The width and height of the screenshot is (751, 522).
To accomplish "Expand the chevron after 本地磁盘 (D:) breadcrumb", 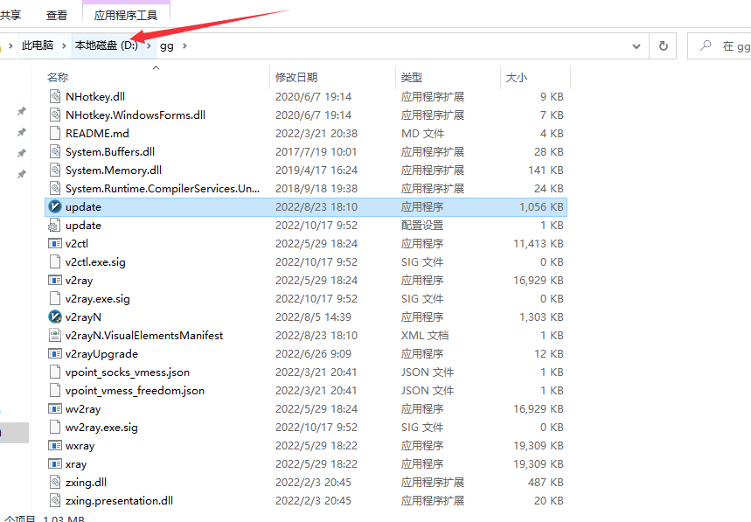I will pos(149,46).
